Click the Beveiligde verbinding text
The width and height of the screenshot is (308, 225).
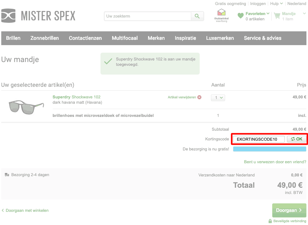[290, 221]
